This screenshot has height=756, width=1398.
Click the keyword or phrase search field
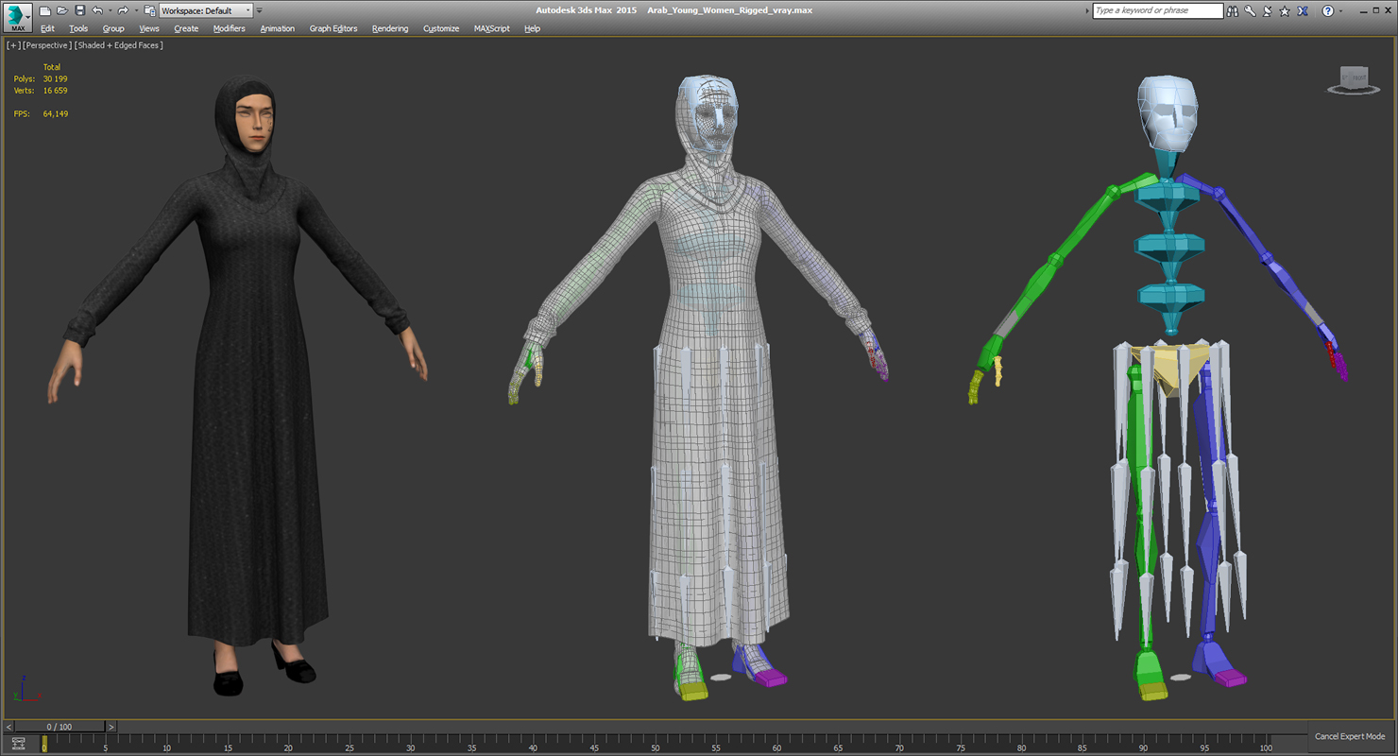point(1157,10)
